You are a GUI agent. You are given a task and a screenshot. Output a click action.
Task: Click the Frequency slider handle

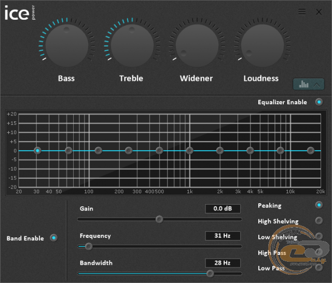88,246
